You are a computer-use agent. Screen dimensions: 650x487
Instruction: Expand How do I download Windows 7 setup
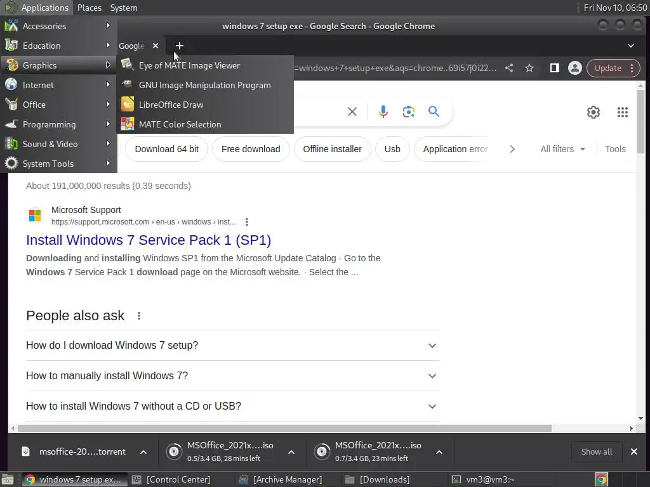click(232, 346)
